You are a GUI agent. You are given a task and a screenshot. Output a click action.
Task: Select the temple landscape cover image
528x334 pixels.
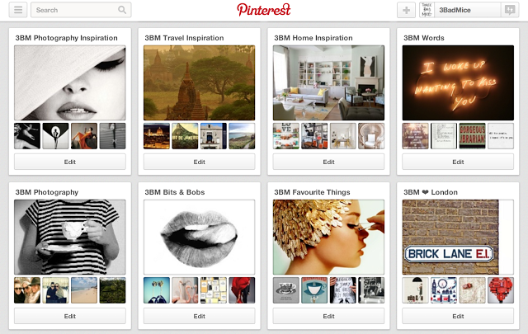200,82
